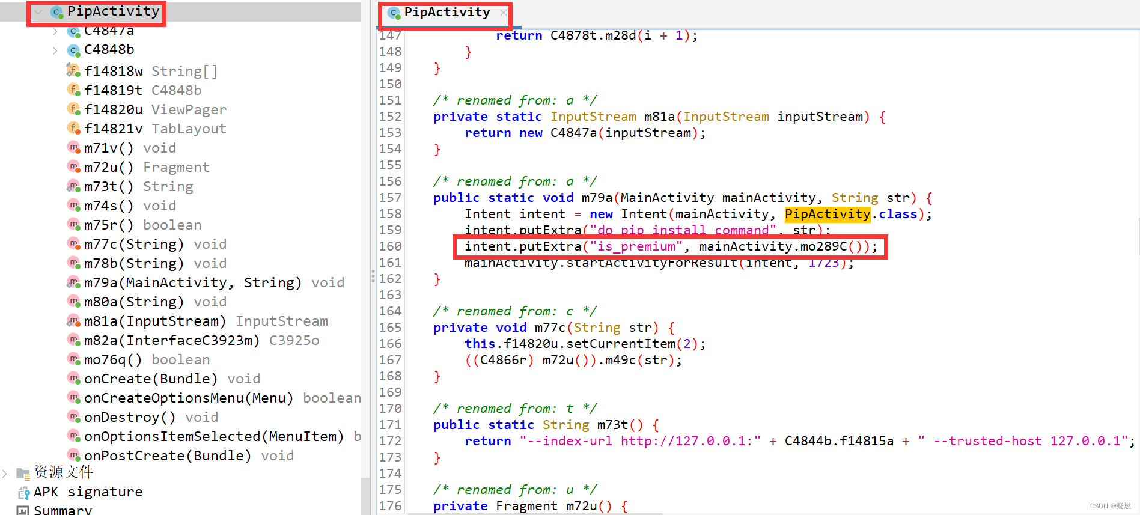
Task: Close the PipActivity editor tab
Action: [503, 13]
